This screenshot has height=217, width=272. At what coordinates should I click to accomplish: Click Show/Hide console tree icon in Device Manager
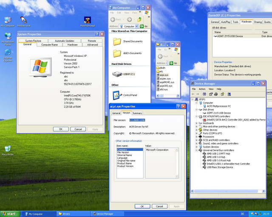pyautogui.click(x=204, y=94)
